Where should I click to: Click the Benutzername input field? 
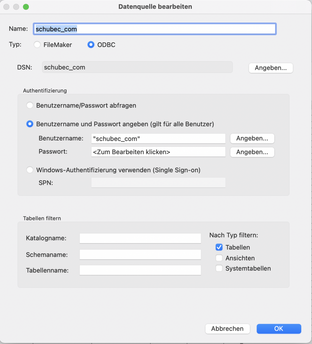(158, 139)
